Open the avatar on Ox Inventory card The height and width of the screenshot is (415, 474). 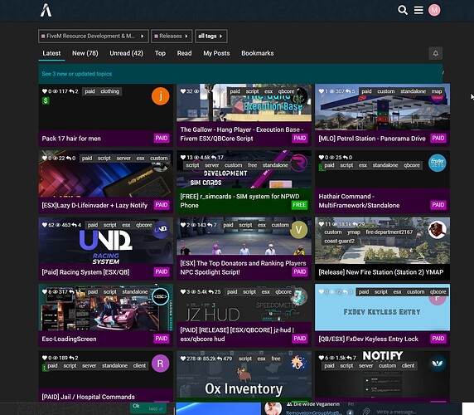[298, 364]
